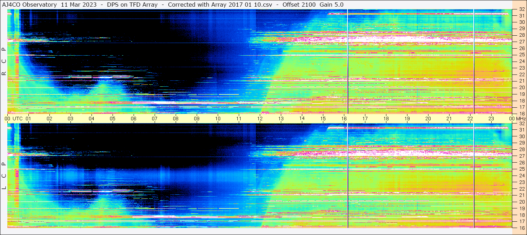The width and height of the screenshot is (527, 235).
Task: Select hour "17" on the horizontal UTC time axis
Action: [365, 119]
